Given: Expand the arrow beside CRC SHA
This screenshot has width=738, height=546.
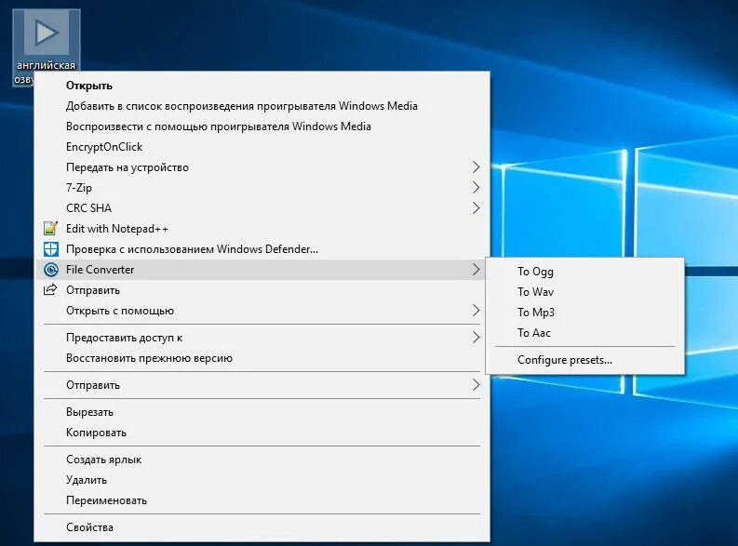Looking at the screenshot, I should click(476, 207).
